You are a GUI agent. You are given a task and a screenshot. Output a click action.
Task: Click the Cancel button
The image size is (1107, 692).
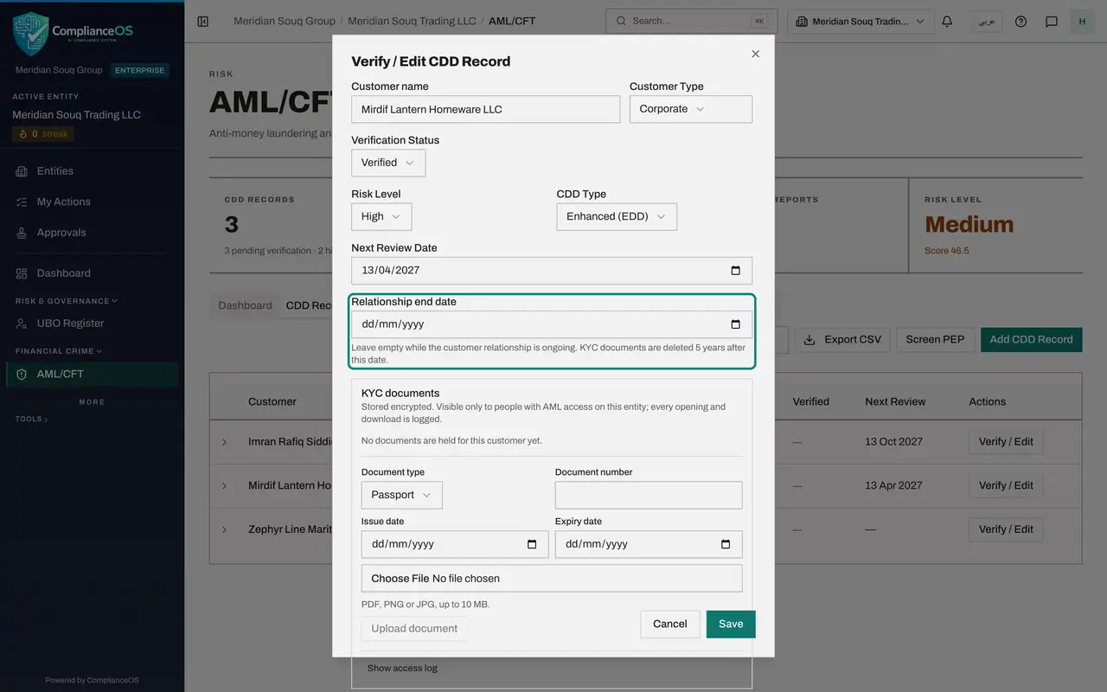click(x=670, y=625)
